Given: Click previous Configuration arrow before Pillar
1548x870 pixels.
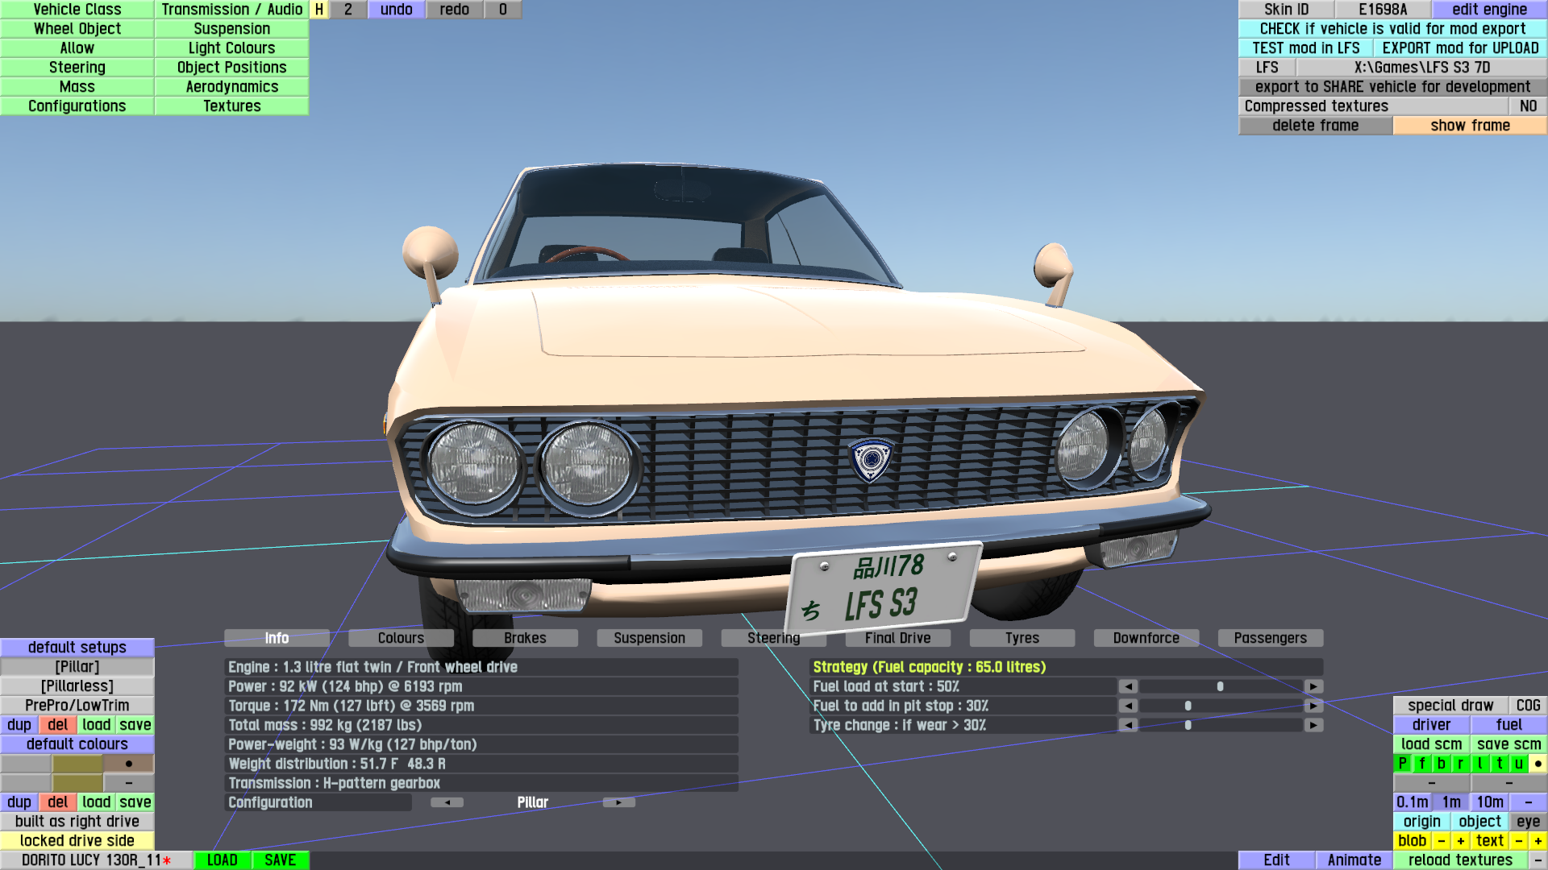Looking at the screenshot, I should pos(447,802).
